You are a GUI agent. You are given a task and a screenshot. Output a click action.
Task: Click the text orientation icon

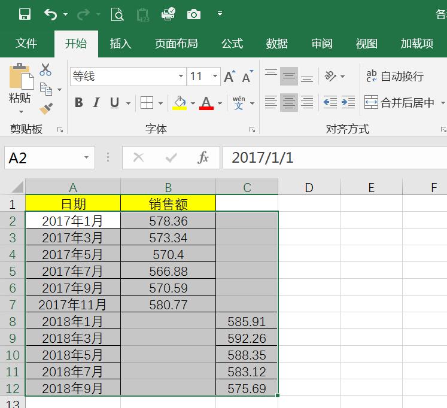click(331, 76)
